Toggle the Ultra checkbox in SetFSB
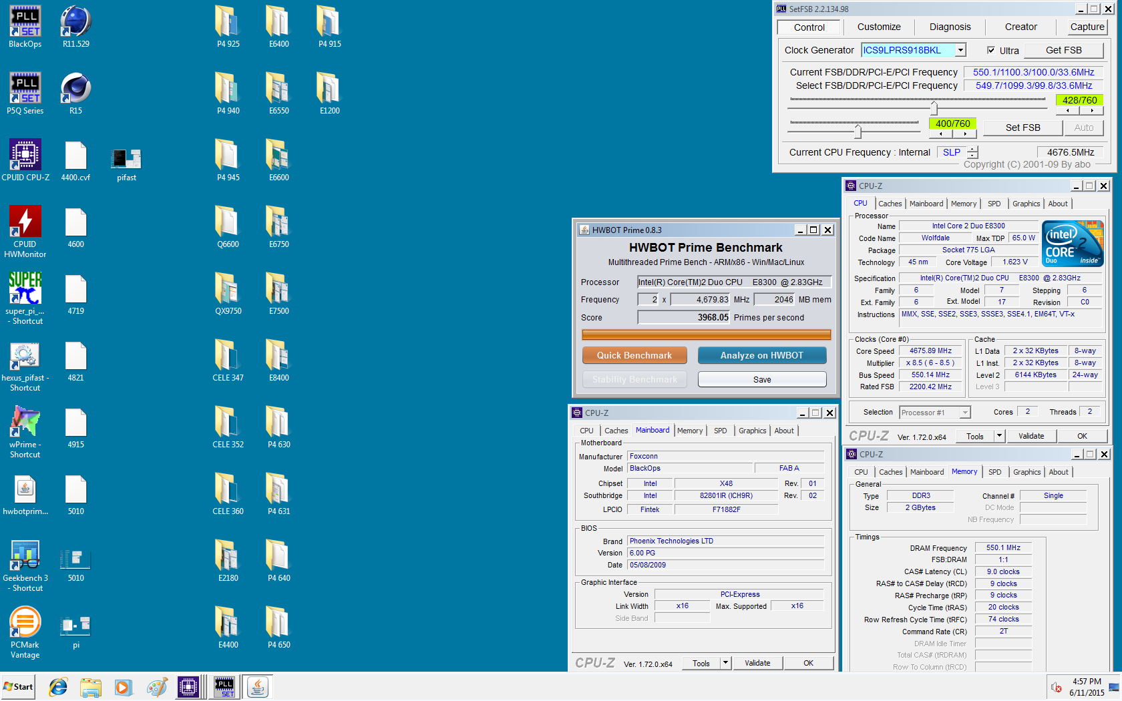 (991, 50)
